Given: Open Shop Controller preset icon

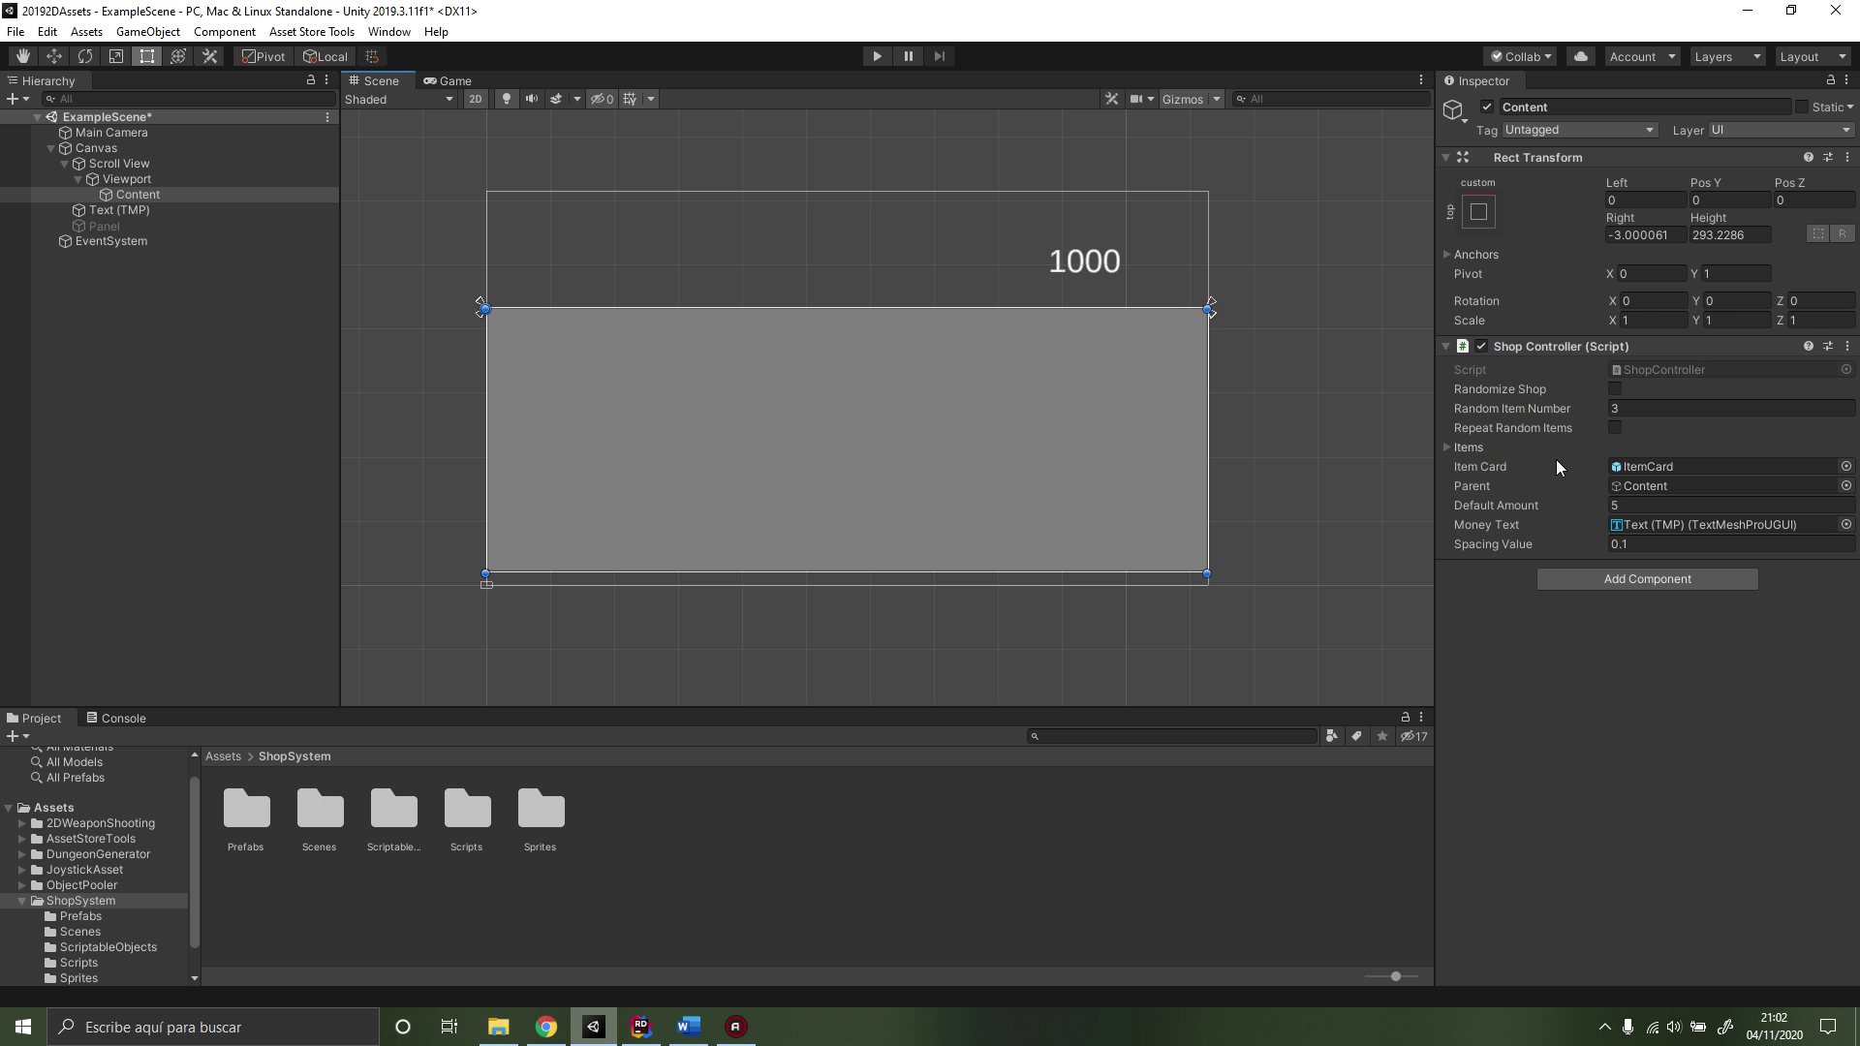Looking at the screenshot, I should [1828, 346].
